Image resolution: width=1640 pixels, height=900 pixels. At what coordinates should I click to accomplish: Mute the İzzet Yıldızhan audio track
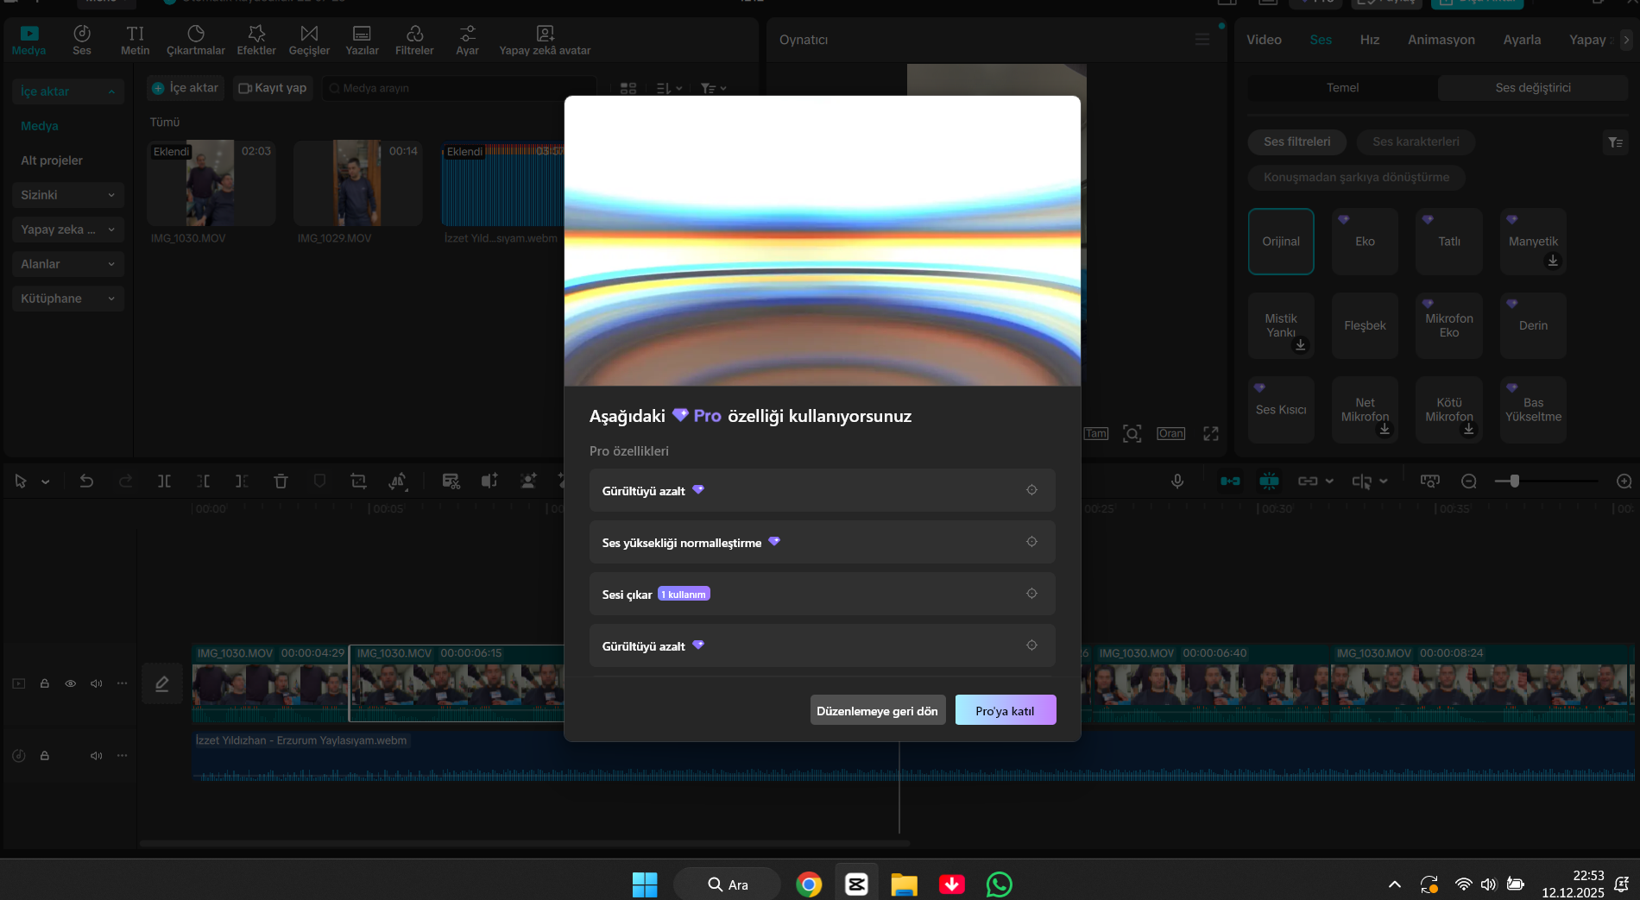coord(97,756)
